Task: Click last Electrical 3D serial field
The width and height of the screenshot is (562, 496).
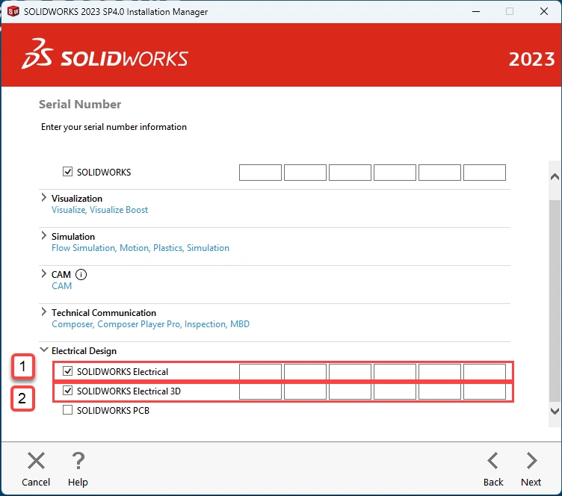Action: point(484,391)
